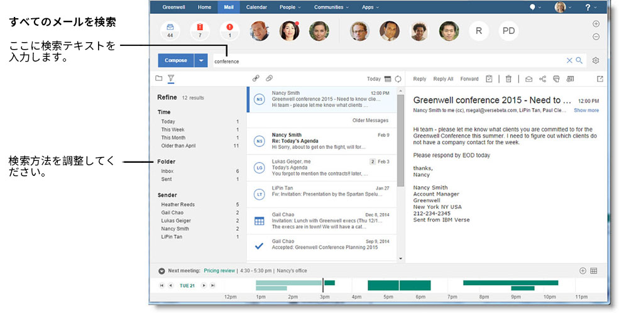The width and height of the screenshot is (619, 313).
Task: Filter results by Older than April
Action: 199,146
